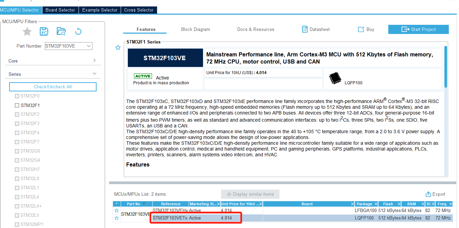The image size is (459, 228).
Task: Click the LQFP100 chip package image
Action: 336,78
